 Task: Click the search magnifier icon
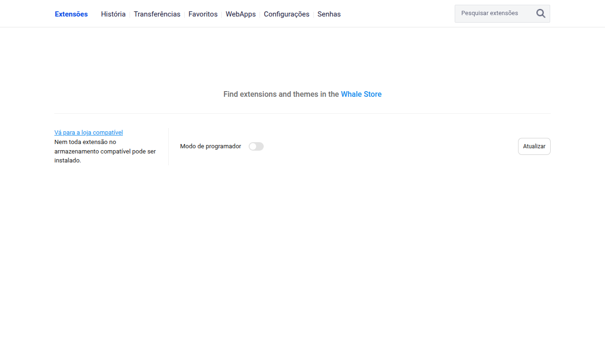pos(541,14)
